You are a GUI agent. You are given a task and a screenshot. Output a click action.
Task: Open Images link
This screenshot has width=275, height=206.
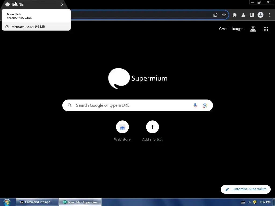(x=238, y=29)
